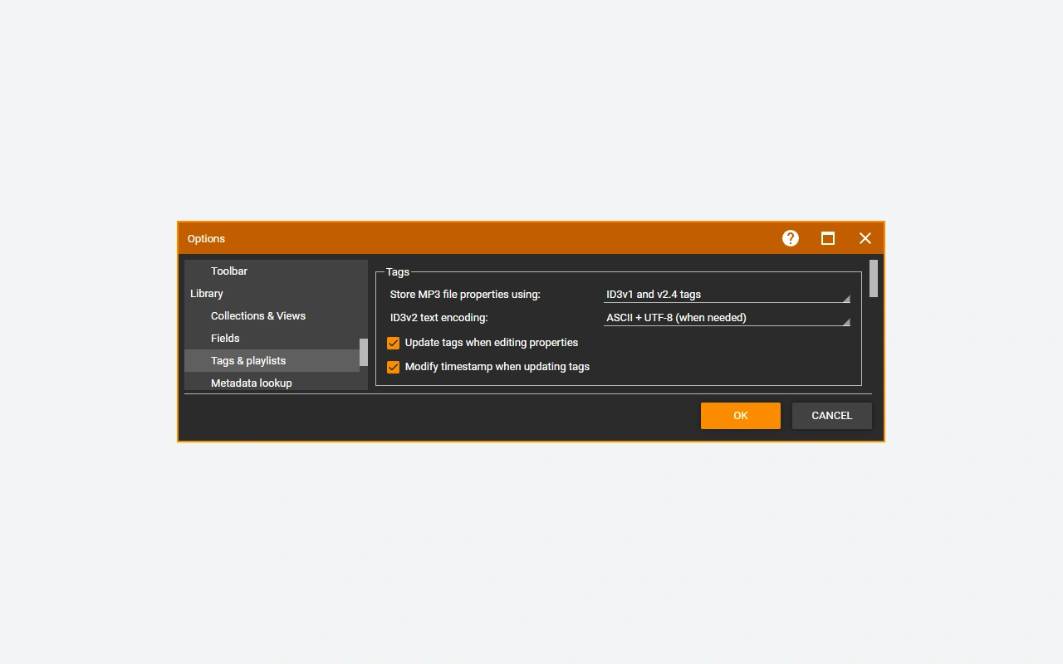The image size is (1063, 664).
Task: Click the settings panel scrollbar thumb
Action: (874, 278)
